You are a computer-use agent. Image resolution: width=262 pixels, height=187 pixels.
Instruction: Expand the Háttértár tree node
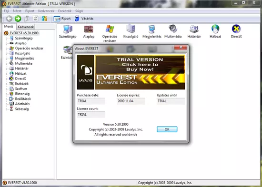pyautogui.click(x=7, y=69)
